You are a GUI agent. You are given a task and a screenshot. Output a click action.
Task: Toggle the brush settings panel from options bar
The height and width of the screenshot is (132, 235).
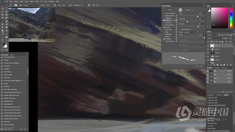point(16,5)
